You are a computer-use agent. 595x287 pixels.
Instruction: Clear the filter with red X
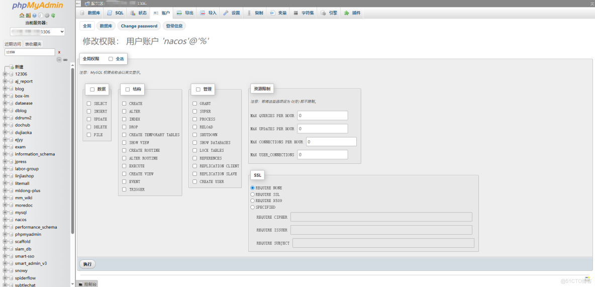59,52
